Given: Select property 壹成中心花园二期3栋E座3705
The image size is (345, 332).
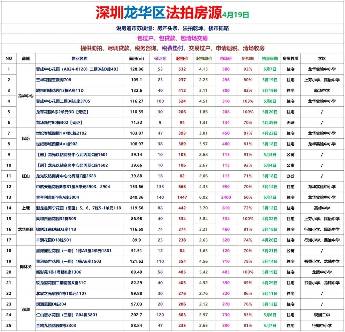Looking at the screenshot, I should 63,101.
